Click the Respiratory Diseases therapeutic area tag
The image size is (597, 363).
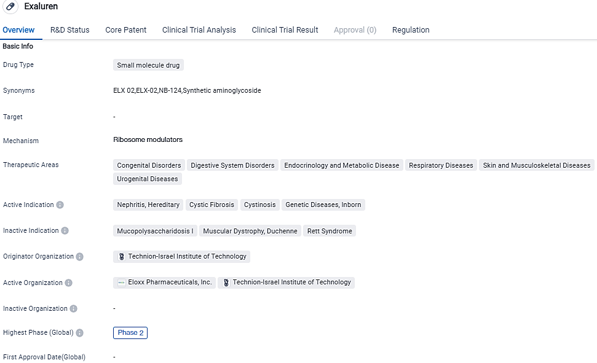tap(441, 165)
